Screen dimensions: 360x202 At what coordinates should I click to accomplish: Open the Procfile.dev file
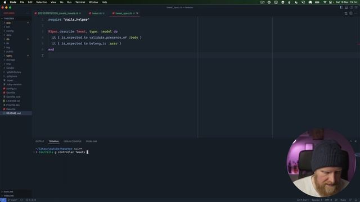click(13, 105)
